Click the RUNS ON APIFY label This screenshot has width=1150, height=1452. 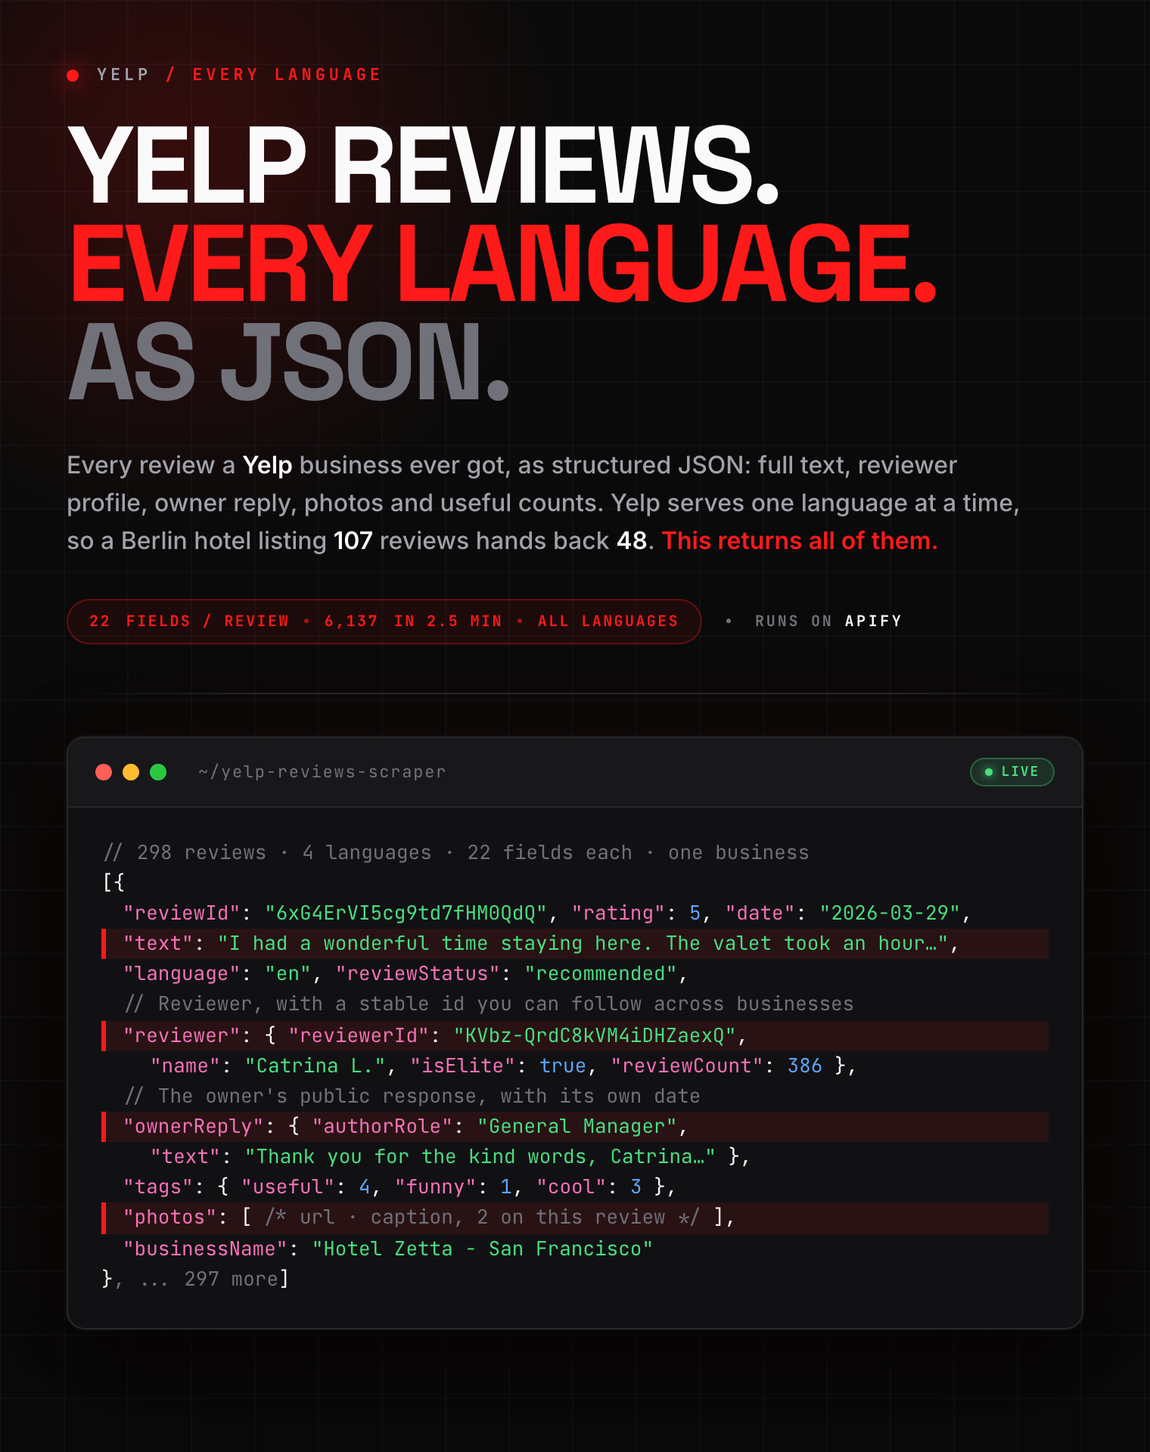(828, 621)
